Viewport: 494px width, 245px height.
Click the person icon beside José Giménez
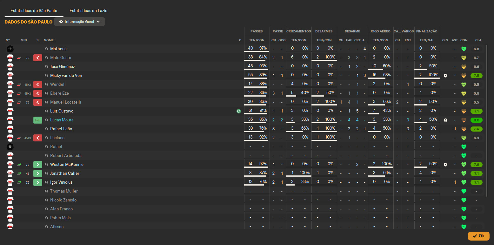click(46, 67)
